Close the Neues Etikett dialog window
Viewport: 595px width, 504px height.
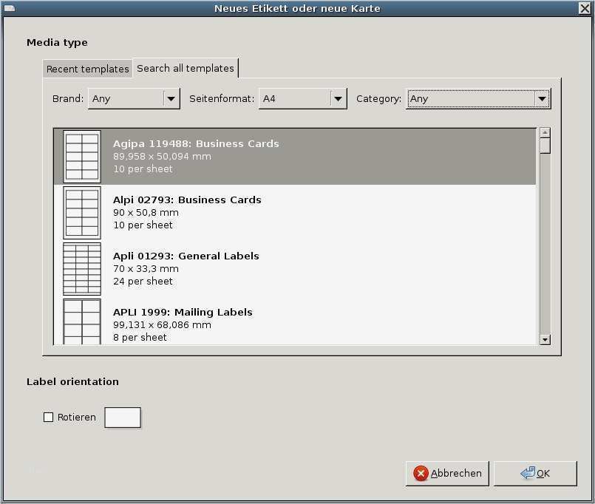pos(585,8)
